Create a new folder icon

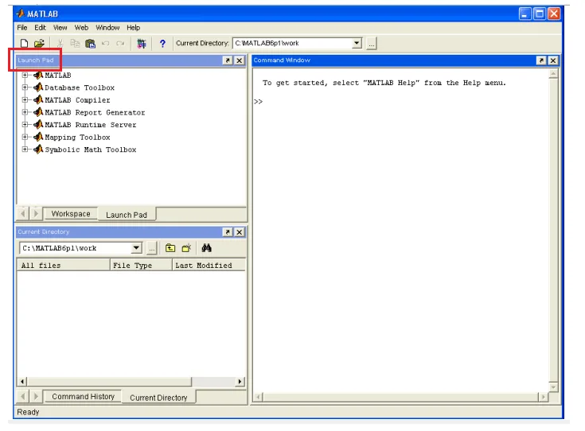186,248
